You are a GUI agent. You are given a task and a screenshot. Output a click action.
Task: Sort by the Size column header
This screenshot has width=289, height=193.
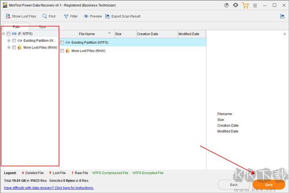tap(125, 34)
